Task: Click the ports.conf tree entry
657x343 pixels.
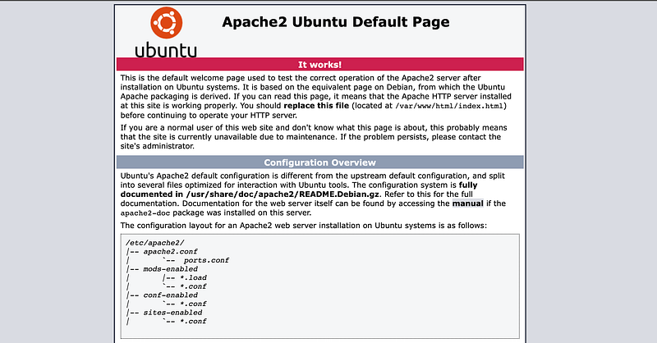Action: (206, 260)
